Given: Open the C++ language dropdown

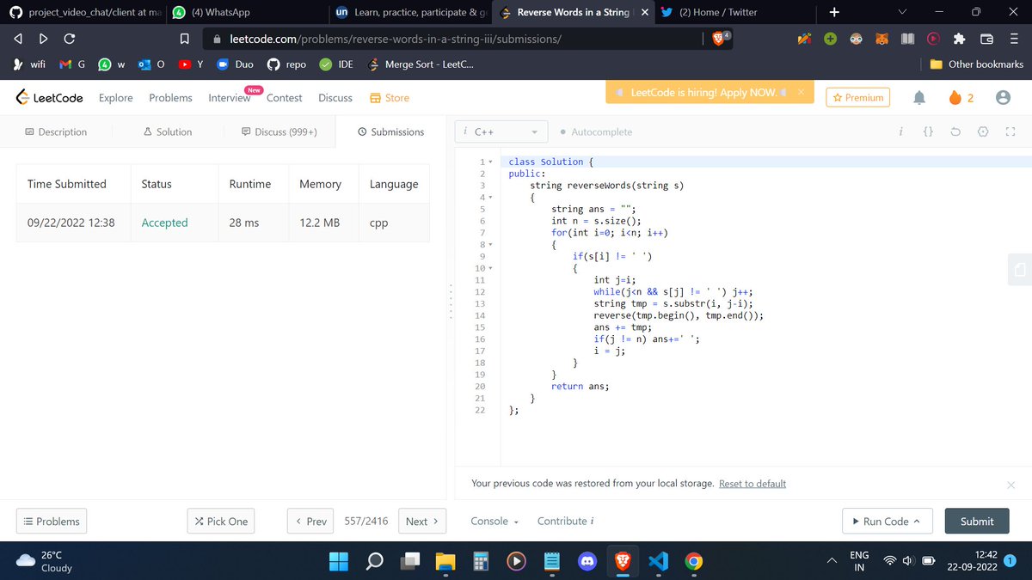Looking at the screenshot, I should [x=501, y=132].
